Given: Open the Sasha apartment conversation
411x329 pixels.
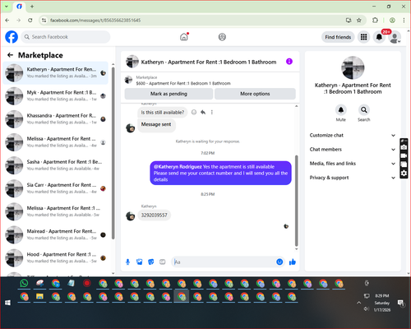Looking at the screenshot, I should (x=56, y=165).
